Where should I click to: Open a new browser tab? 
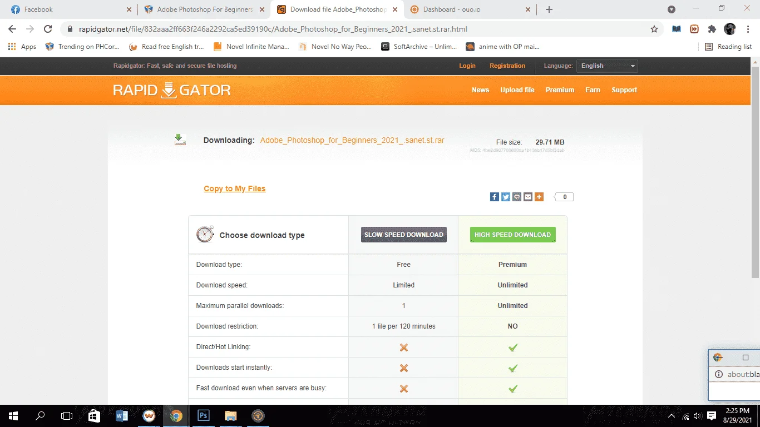(549, 9)
